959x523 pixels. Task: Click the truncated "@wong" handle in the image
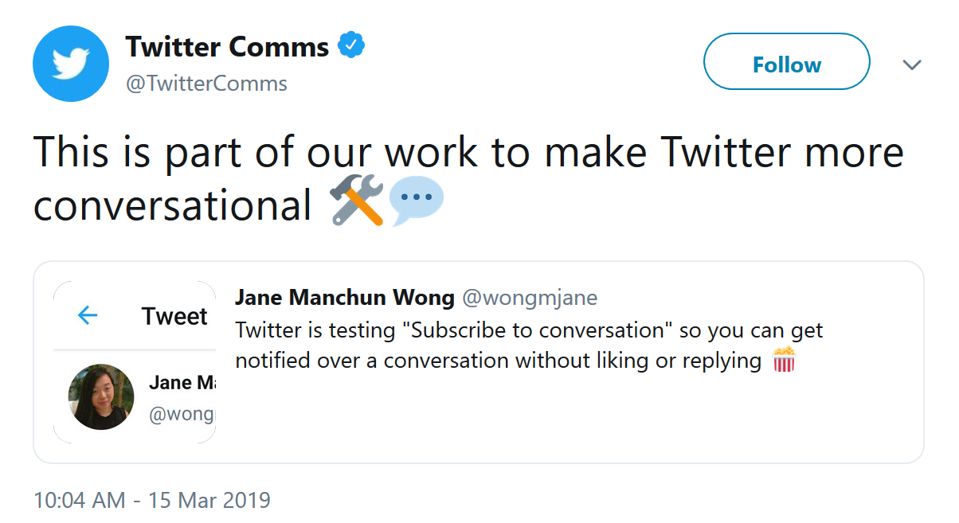(182, 415)
